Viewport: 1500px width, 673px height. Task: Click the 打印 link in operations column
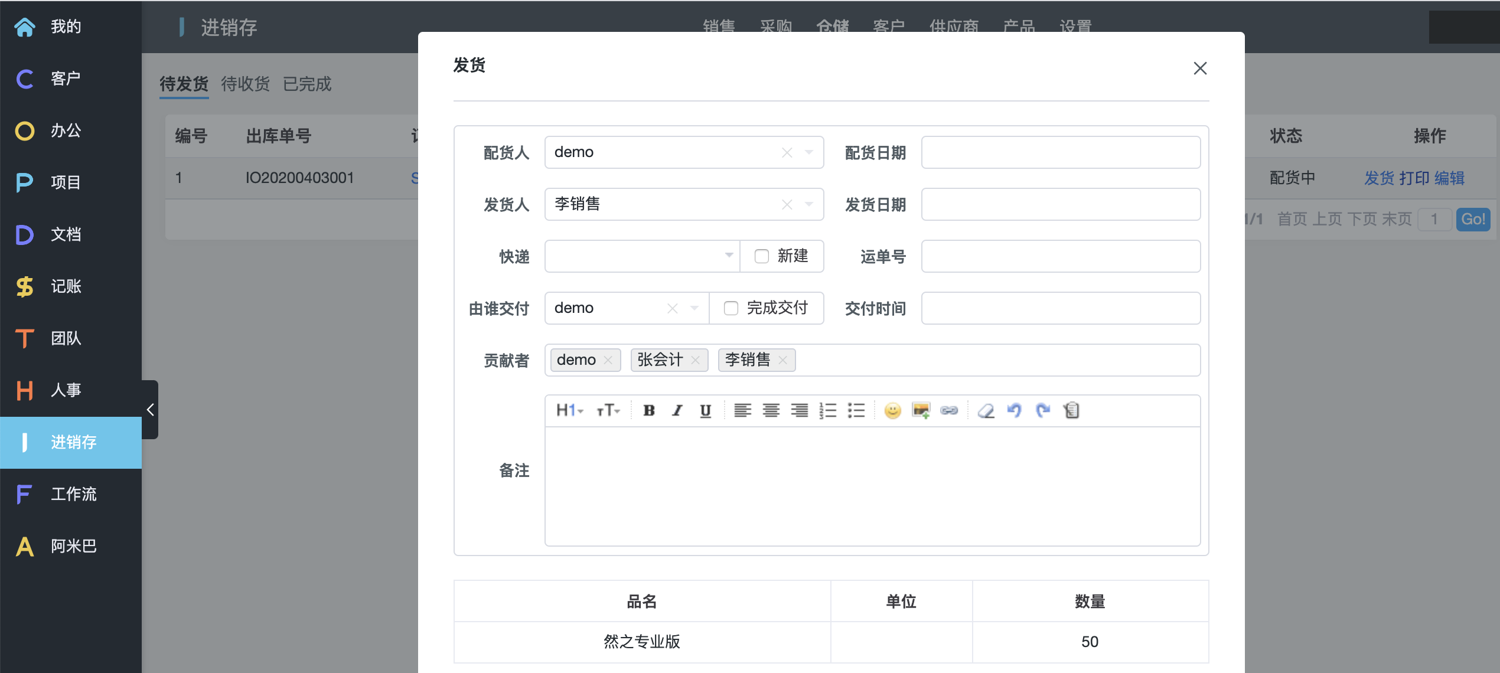click(1414, 178)
